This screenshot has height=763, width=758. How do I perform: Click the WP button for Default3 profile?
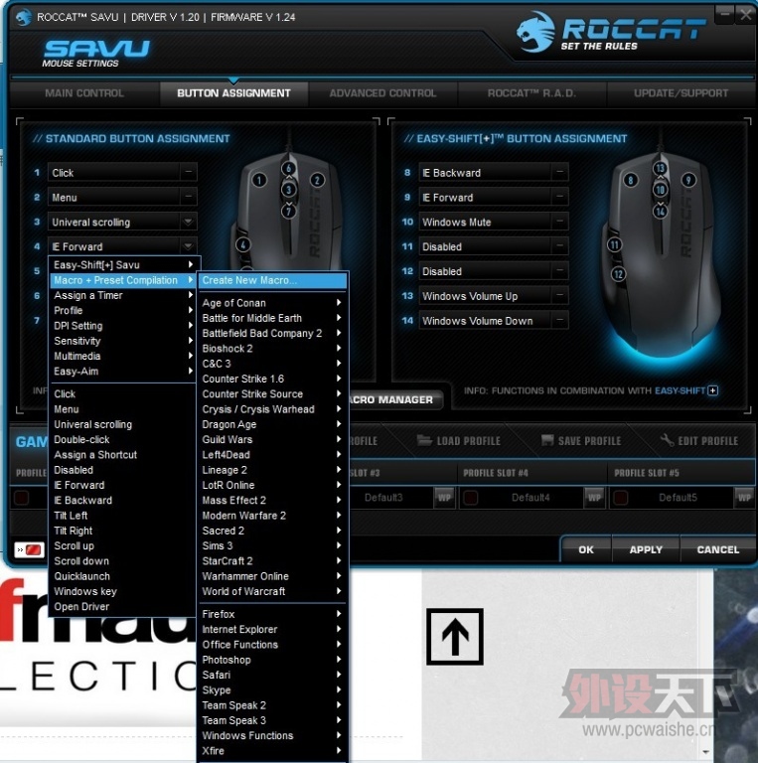(444, 498)
